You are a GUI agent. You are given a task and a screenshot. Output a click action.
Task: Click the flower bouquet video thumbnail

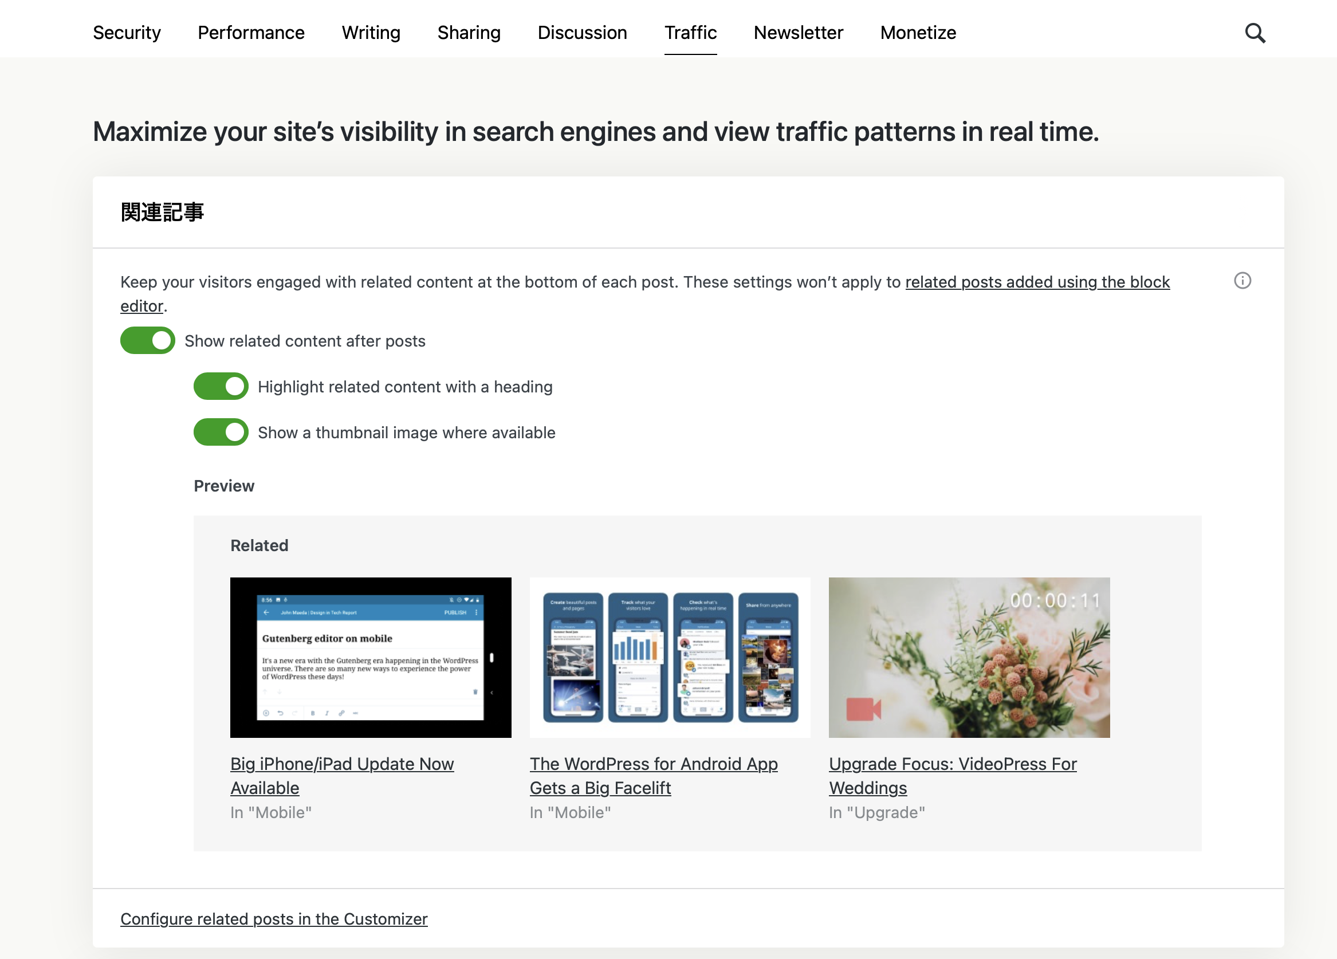[x=969, y=657]
